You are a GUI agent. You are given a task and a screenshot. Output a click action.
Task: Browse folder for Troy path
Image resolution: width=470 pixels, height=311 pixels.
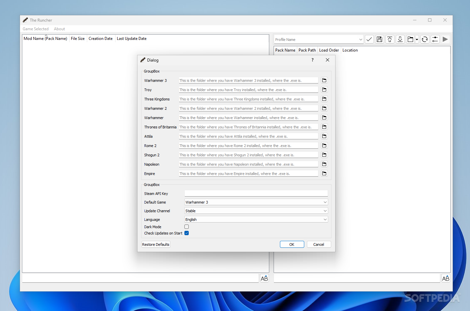(324, 89)
